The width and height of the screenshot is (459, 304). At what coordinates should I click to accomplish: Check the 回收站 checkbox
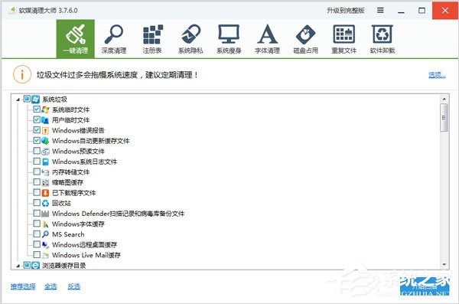37,203
